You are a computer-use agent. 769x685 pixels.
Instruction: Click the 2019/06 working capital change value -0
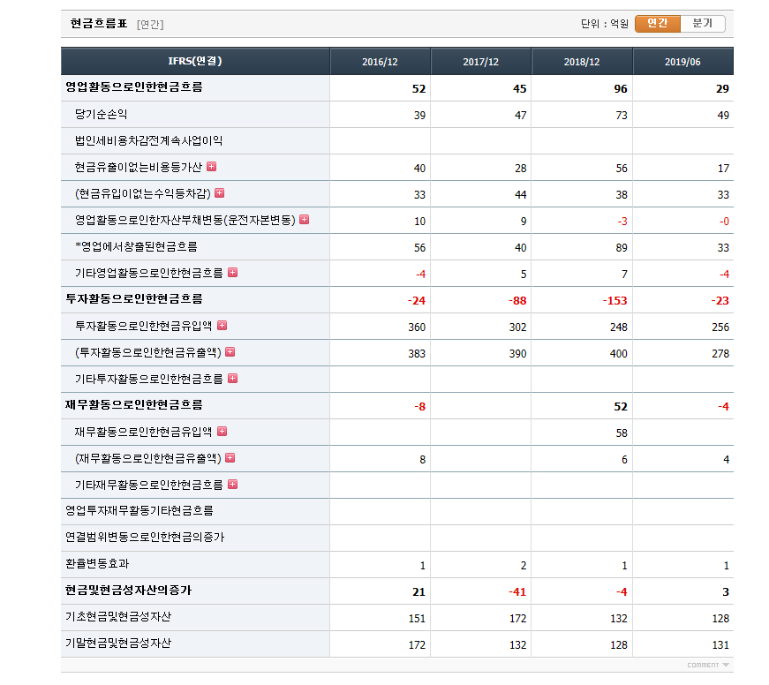(724, 222)
